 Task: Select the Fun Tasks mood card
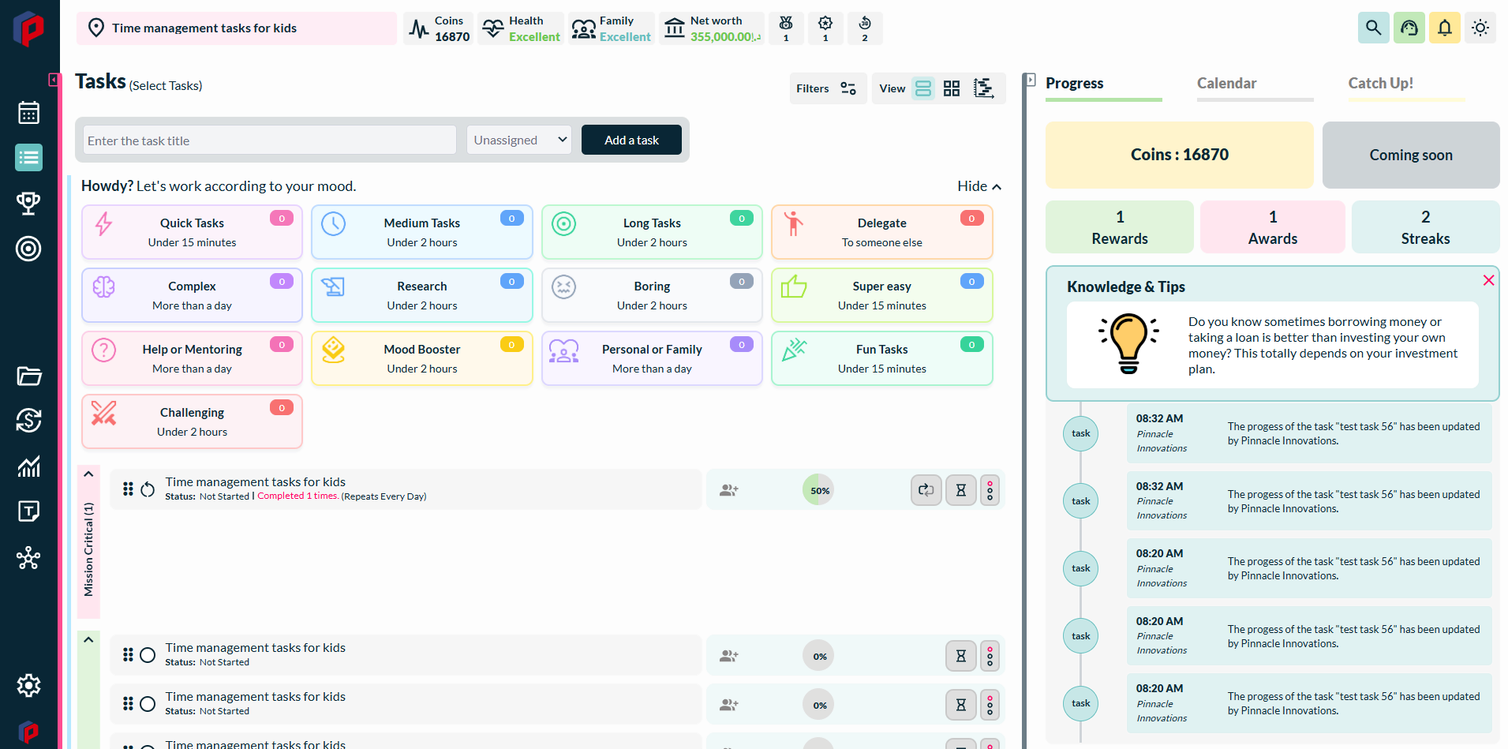[881, 358]
